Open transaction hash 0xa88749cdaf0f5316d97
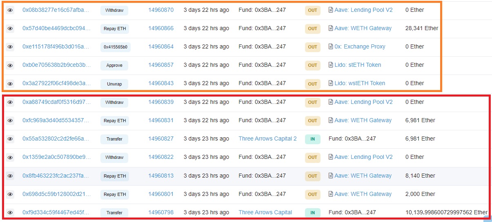This screenshot has width=492, height=222. point(56,102)
